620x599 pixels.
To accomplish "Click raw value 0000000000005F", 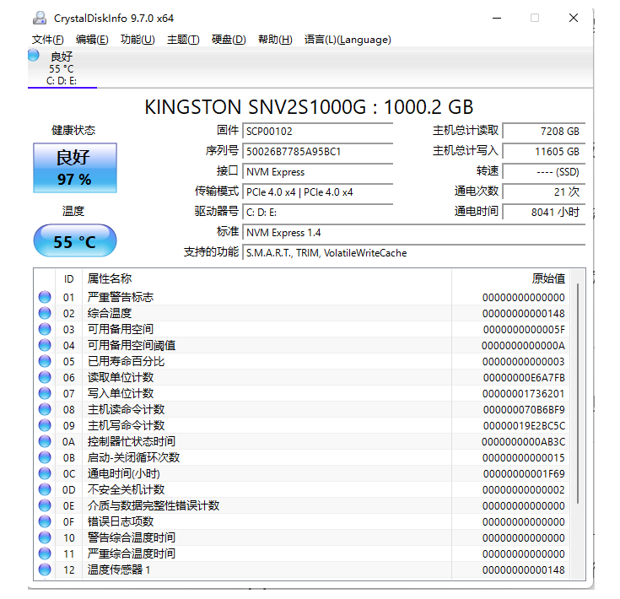I will pos(524,330).
